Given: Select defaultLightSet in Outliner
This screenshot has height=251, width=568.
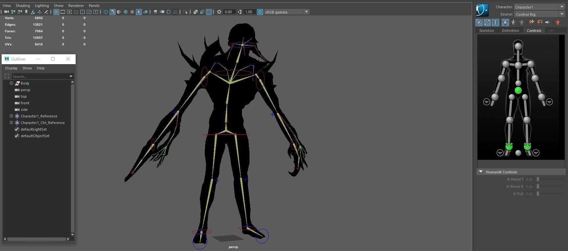Looking at the screenshot, I should pos(34,129).
